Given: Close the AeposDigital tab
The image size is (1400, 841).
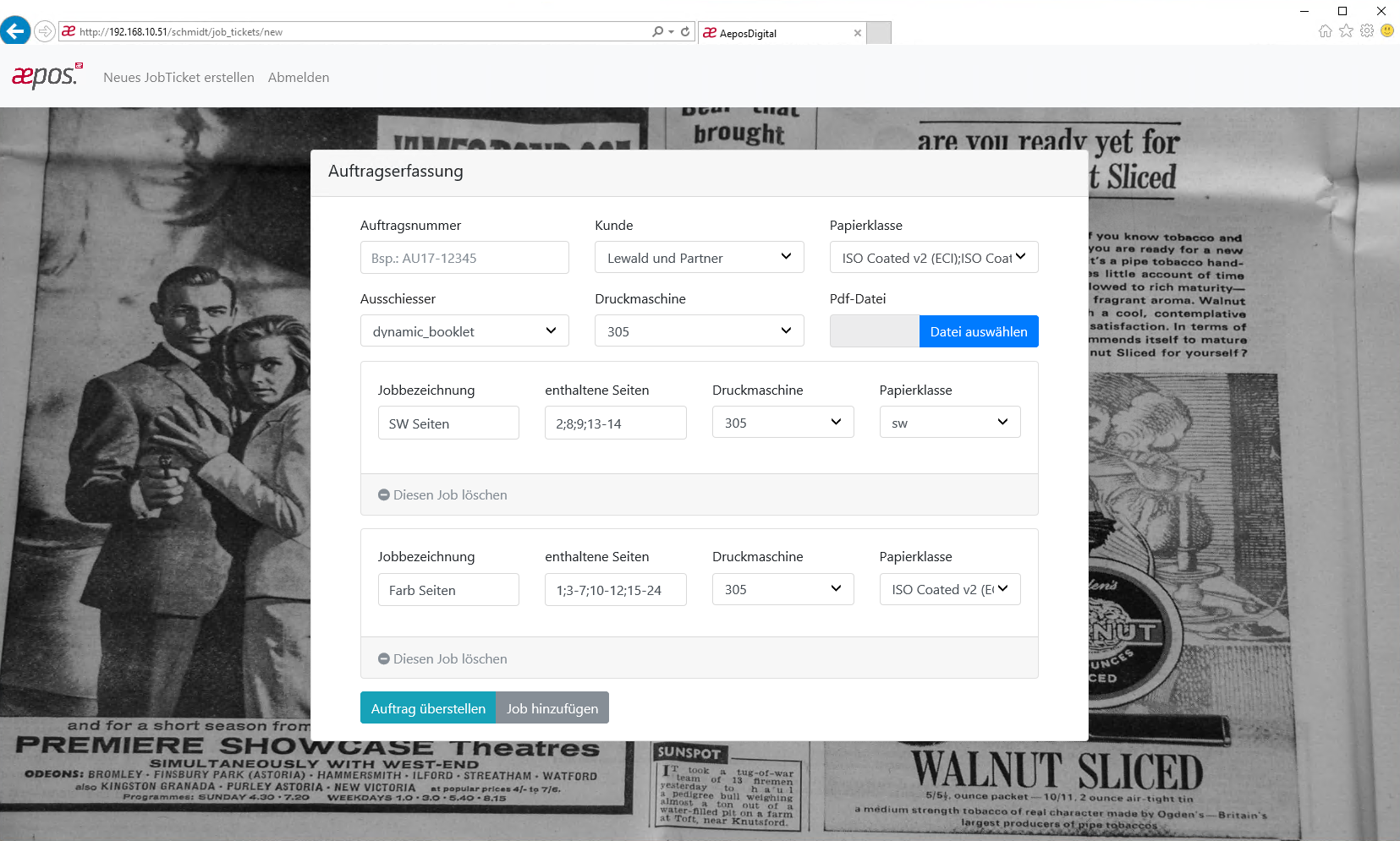Looking at the screenshot, I should point(858,33).
